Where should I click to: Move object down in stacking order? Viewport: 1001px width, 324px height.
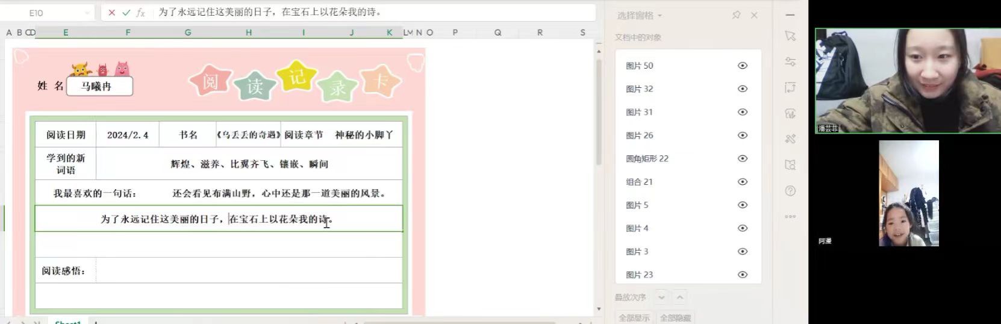click(x=661, y=298)
